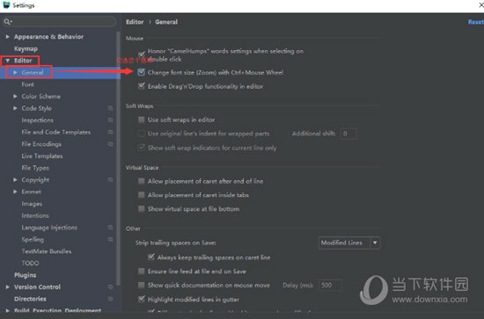Enable Show quick documentation on mouse move
The image size is (484, 319).
tap(142, 285)
